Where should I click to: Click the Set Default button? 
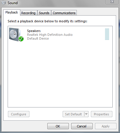point(74,114)
